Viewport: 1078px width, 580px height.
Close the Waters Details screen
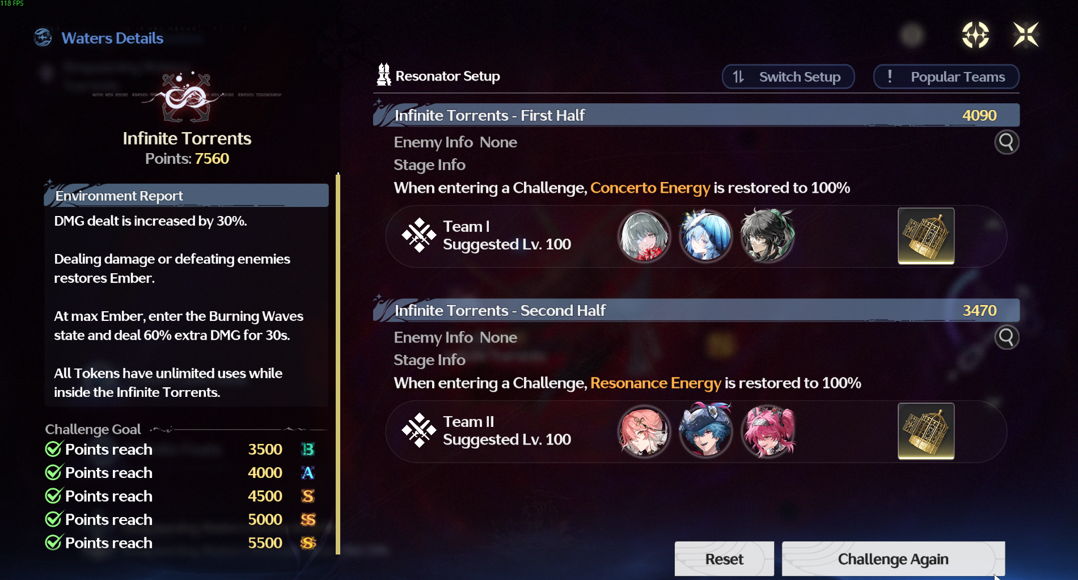1026,35
